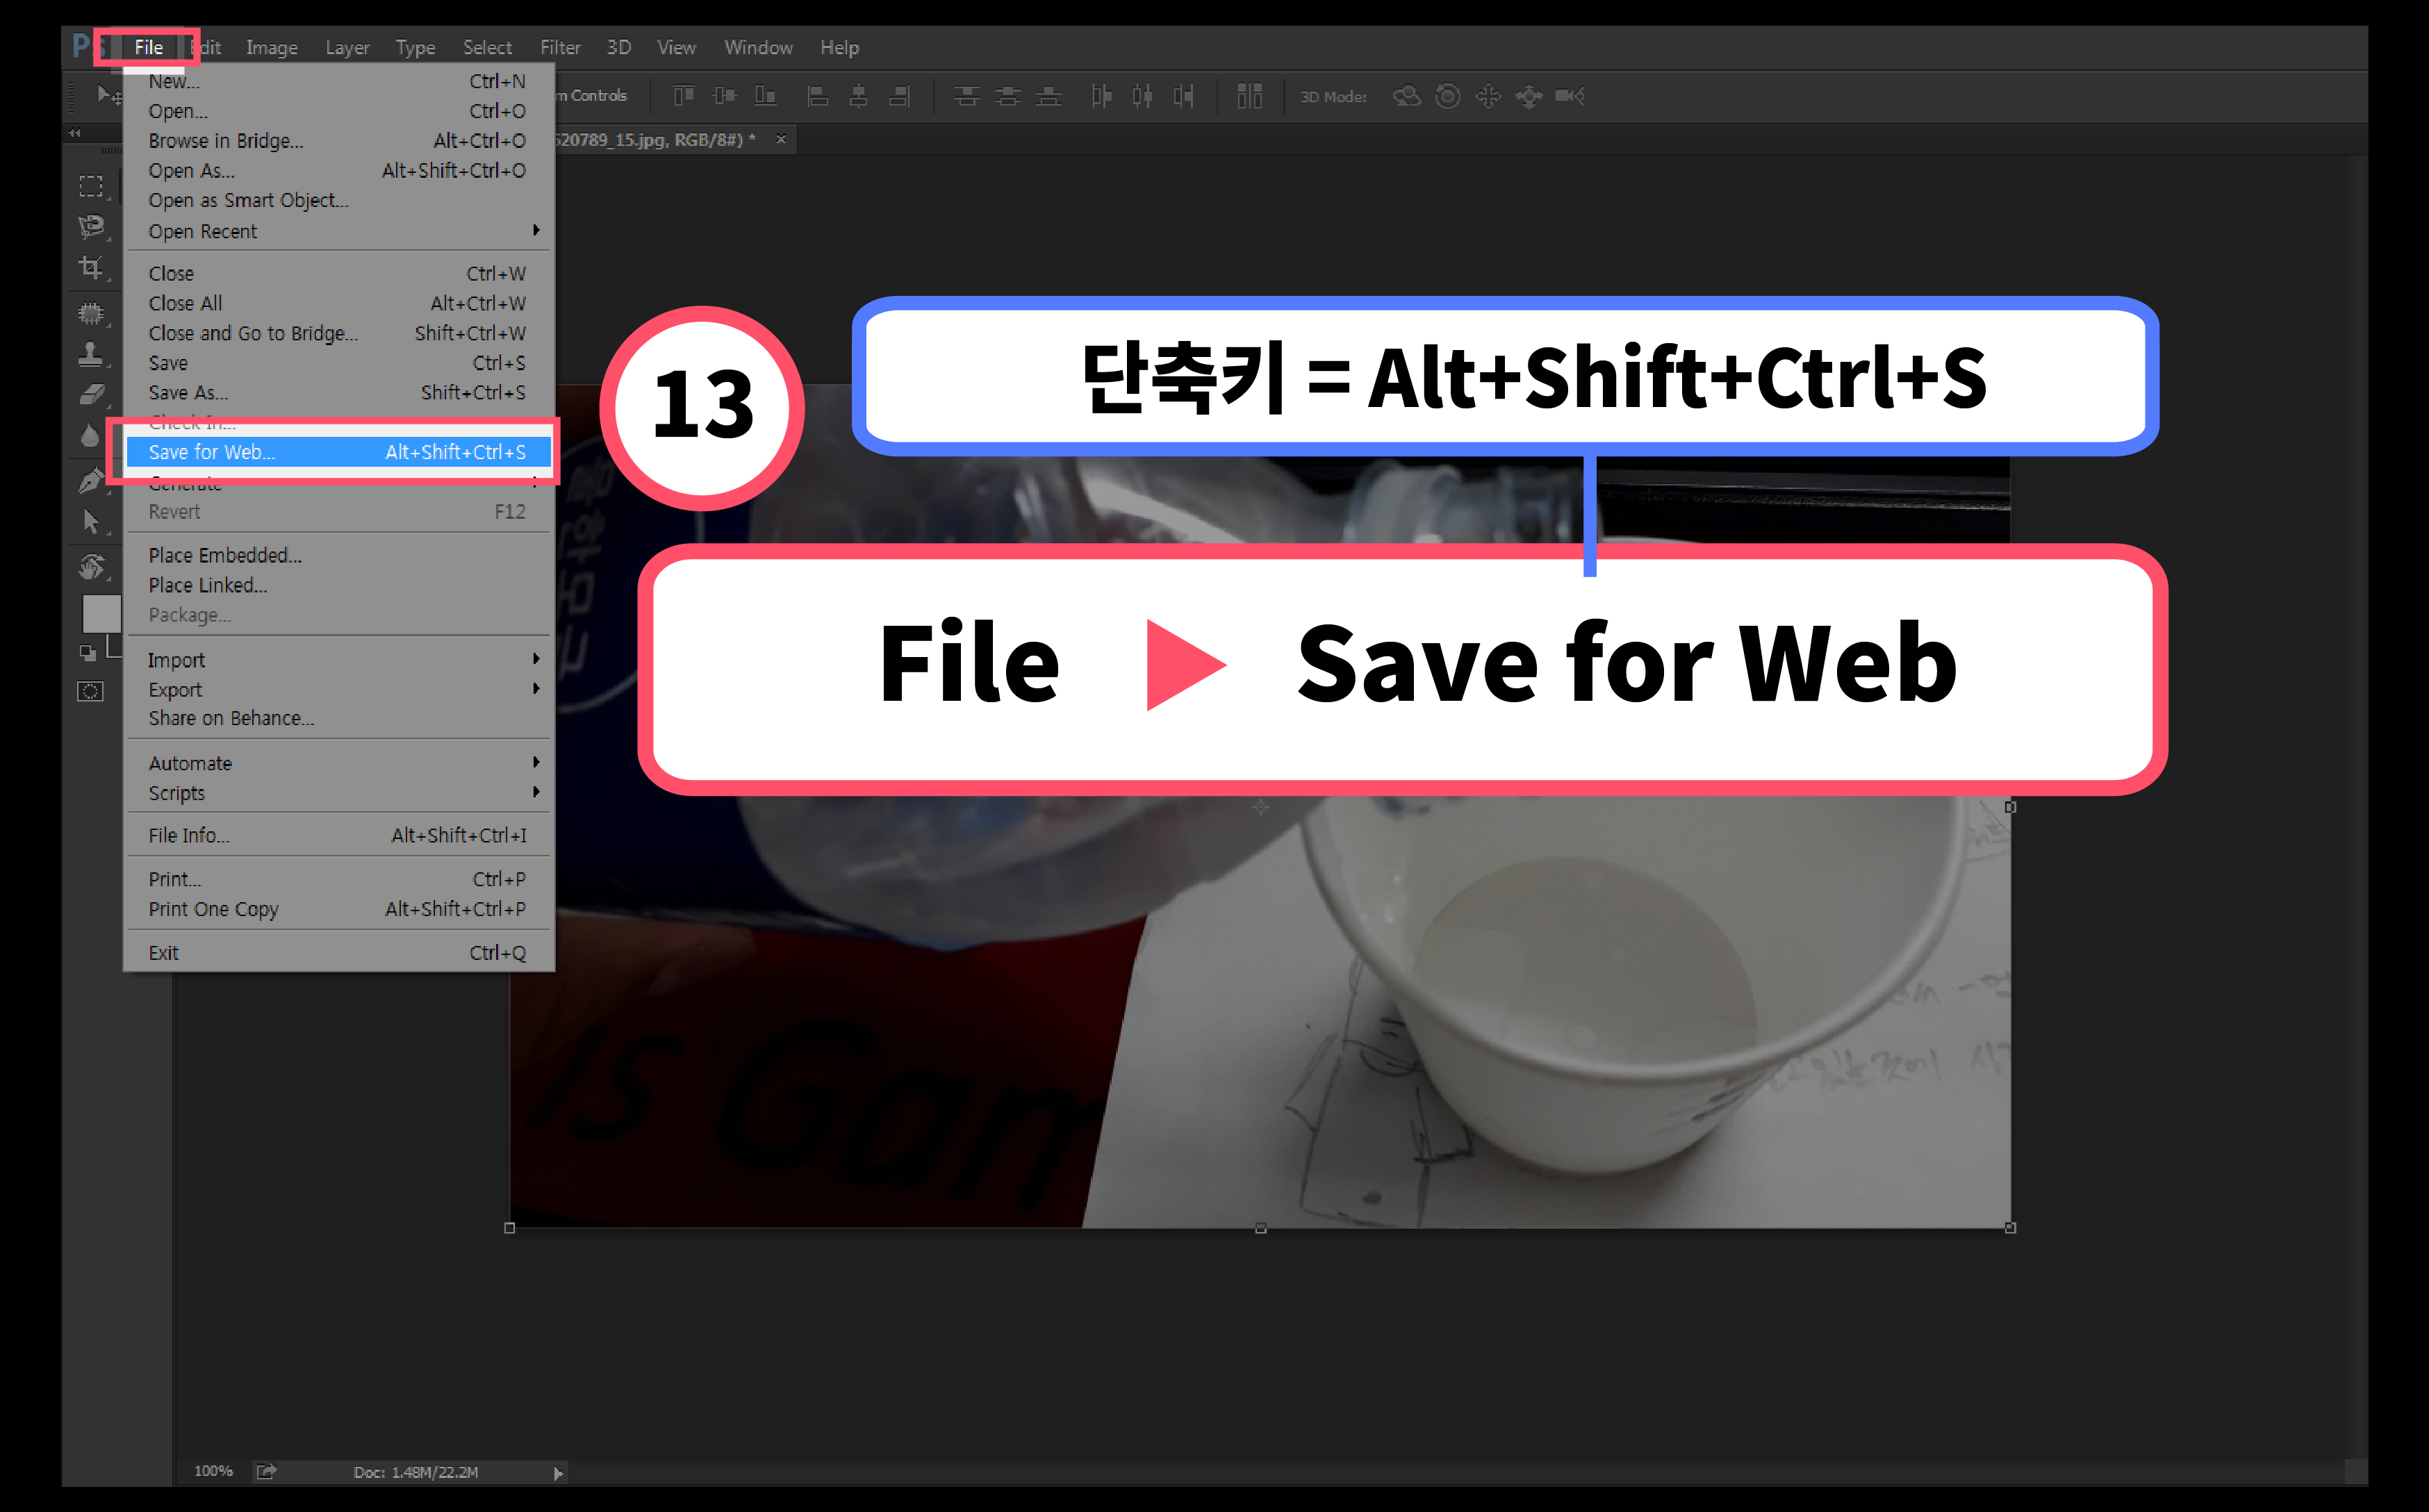Click the status bar share document icon
This screenshot has height=1512, width=2429.
click(x=266, y=1471)
